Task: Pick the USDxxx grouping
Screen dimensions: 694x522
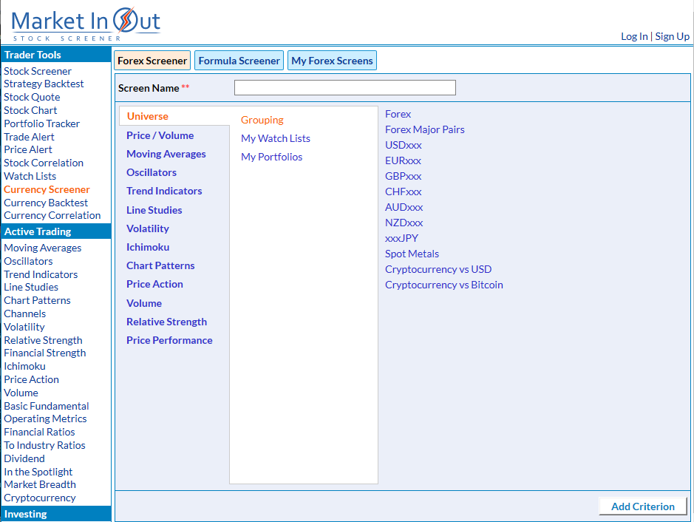Action: 404,145
